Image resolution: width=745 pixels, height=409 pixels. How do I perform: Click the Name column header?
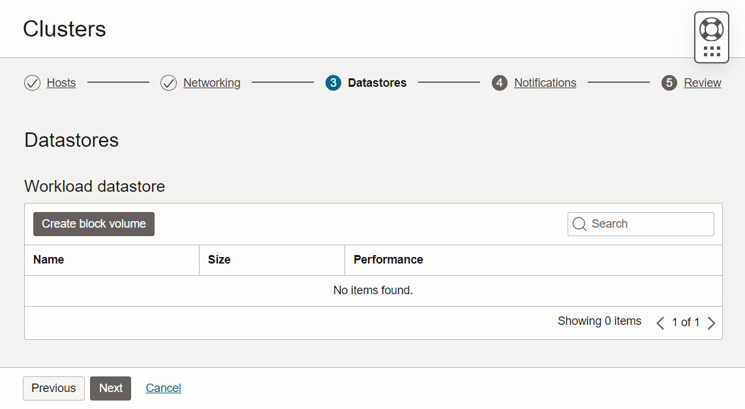pos(49,260)
